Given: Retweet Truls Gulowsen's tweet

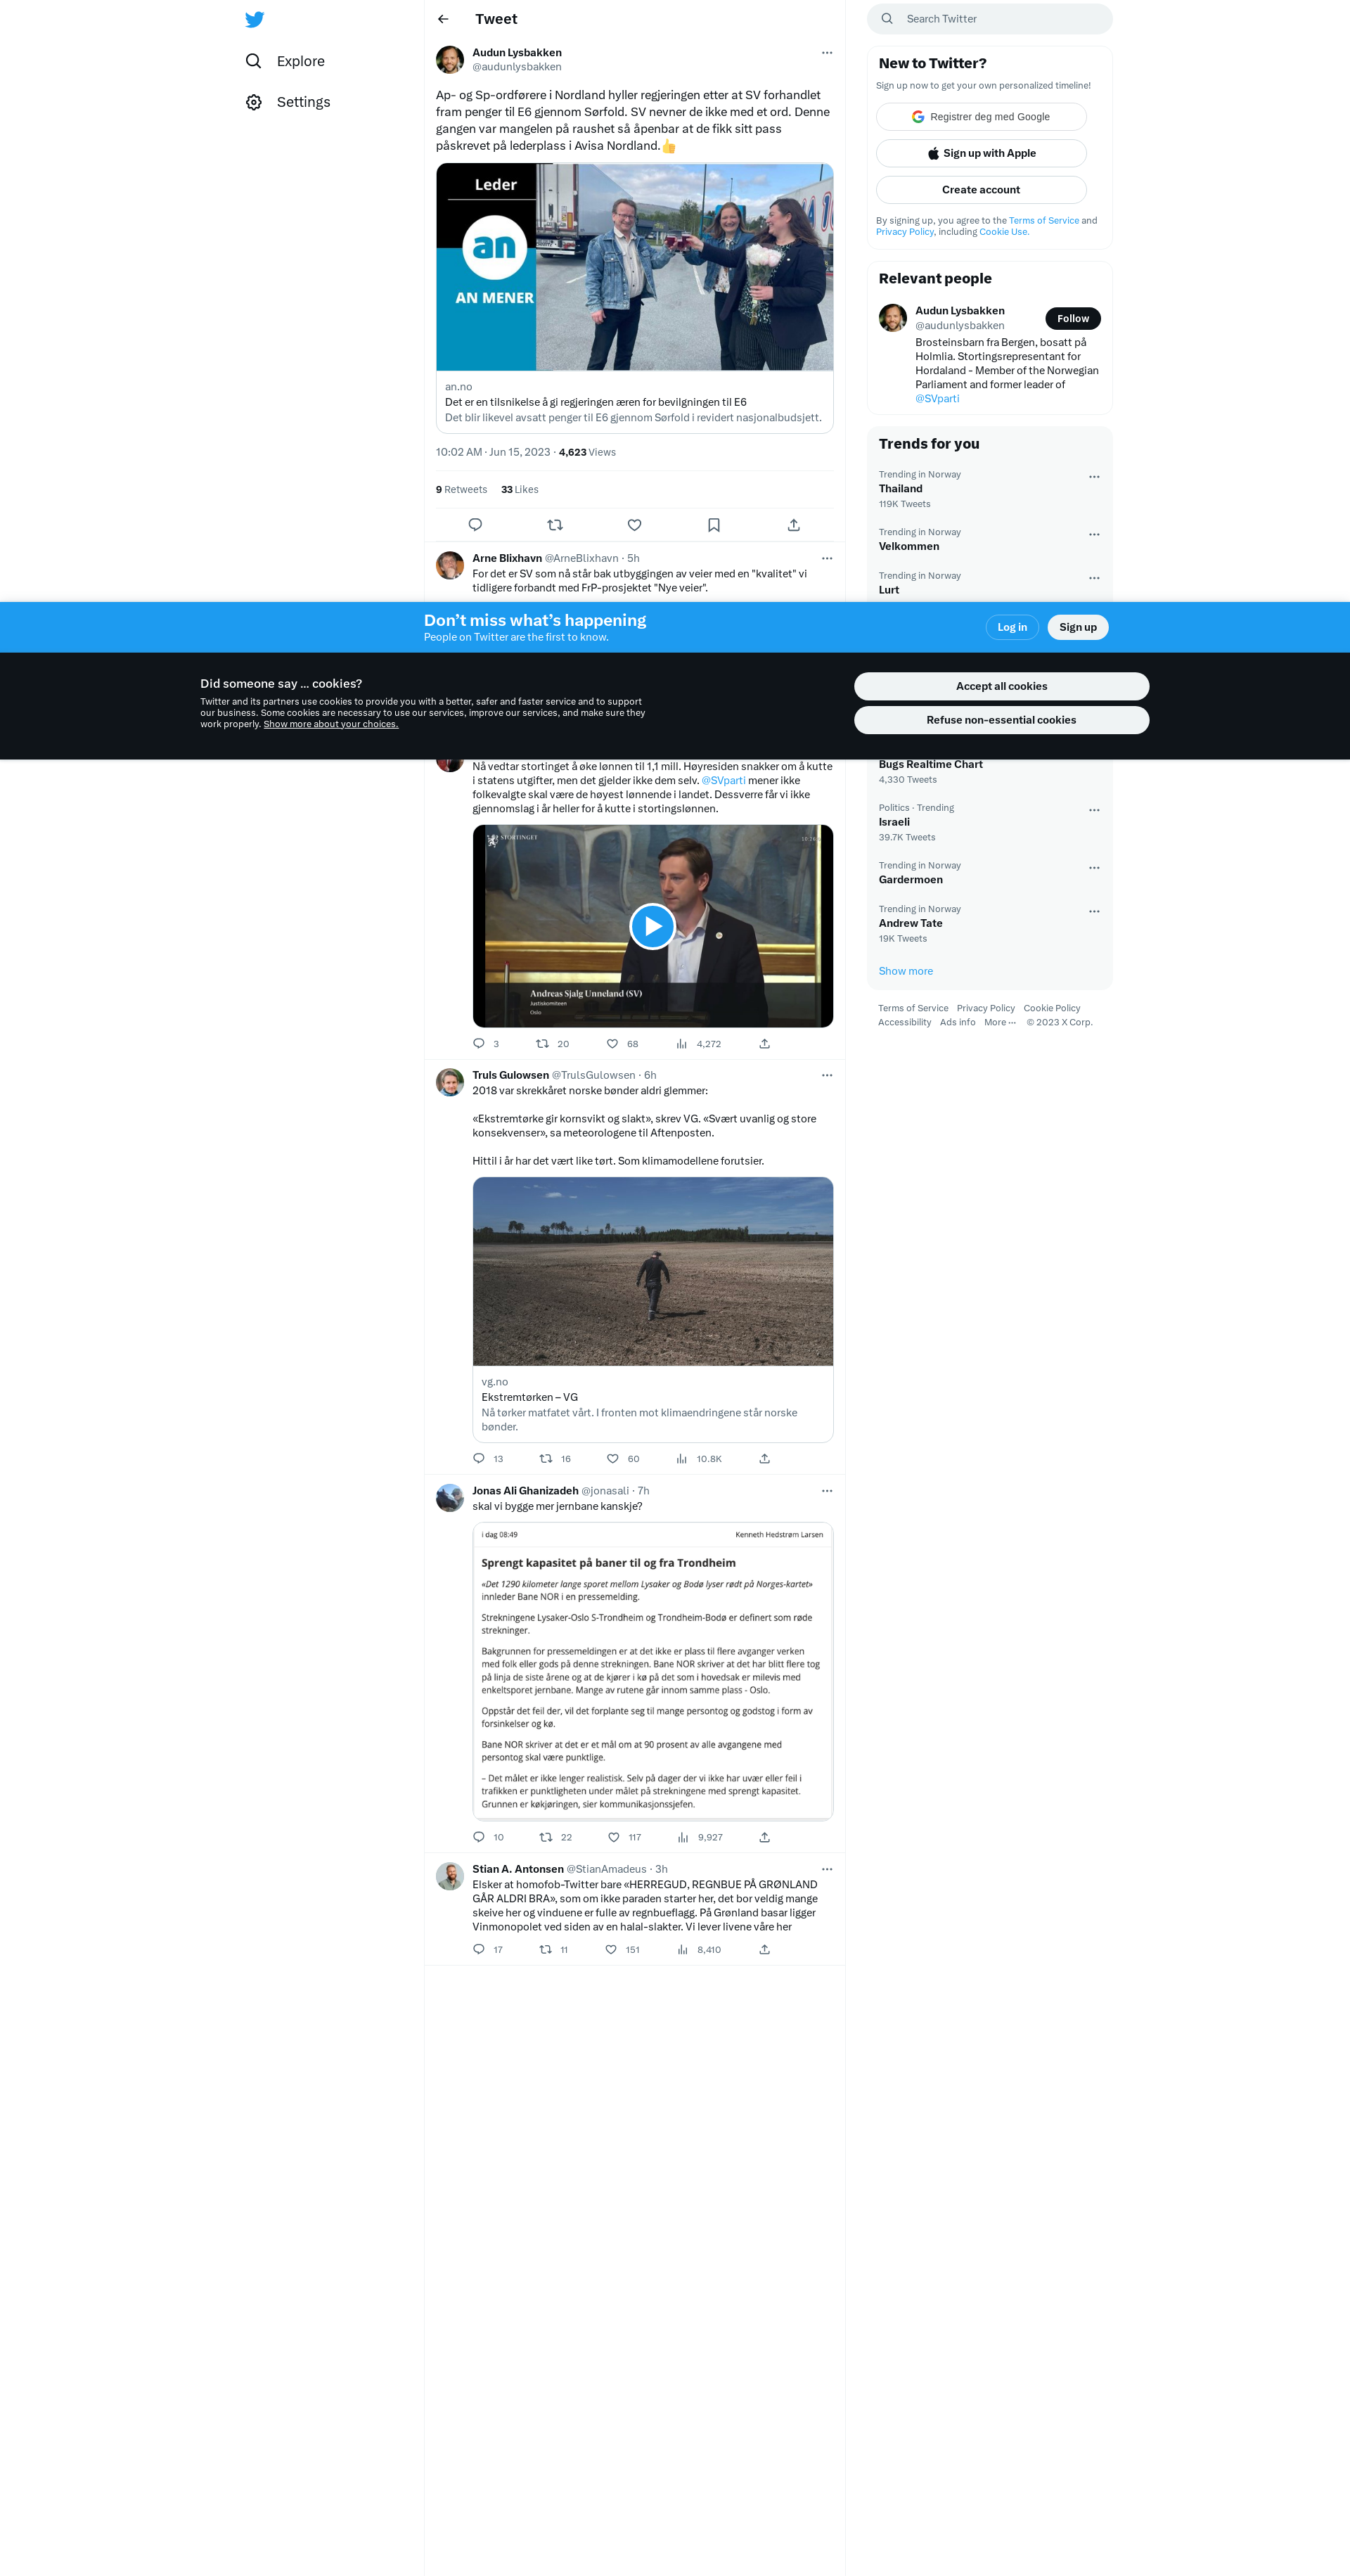Looking at the screenshot, I should click(x=546, y=1459).
